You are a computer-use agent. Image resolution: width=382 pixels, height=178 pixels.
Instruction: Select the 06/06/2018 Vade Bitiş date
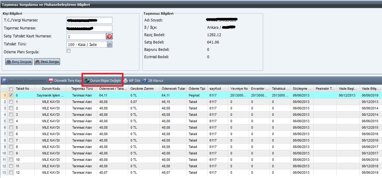point(370,160)
